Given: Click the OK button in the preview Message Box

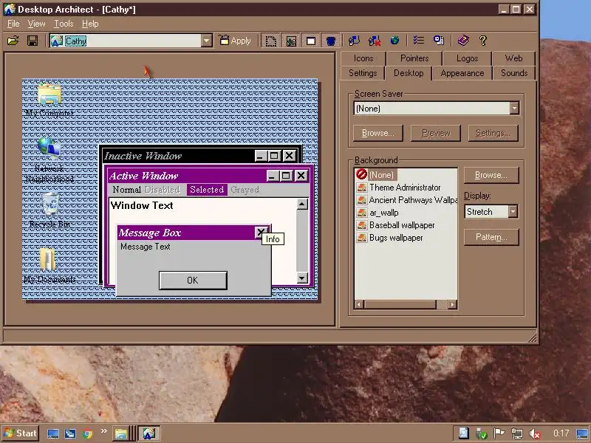Looking at the screenshot, I should pyautogui.click(x=193, y=281).
